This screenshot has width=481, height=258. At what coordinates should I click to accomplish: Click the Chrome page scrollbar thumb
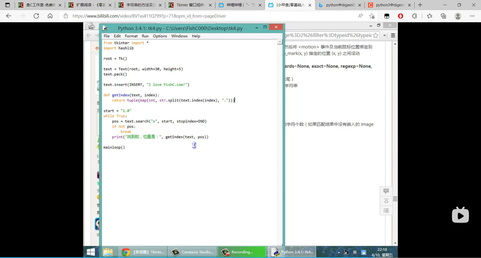pos(395,199)
